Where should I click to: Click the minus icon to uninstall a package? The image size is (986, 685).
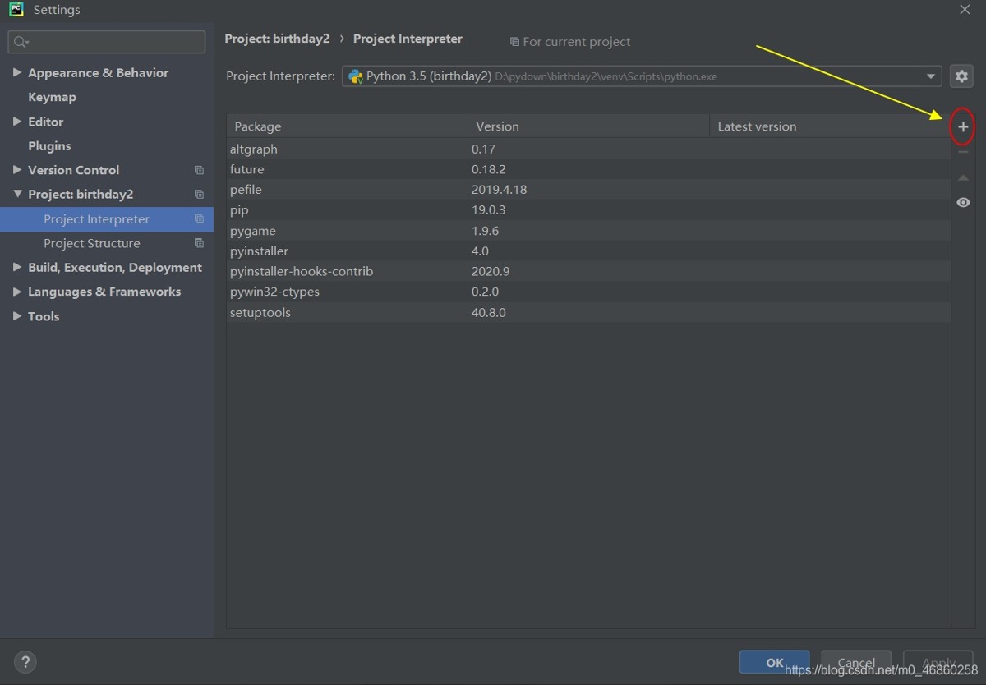963,153
